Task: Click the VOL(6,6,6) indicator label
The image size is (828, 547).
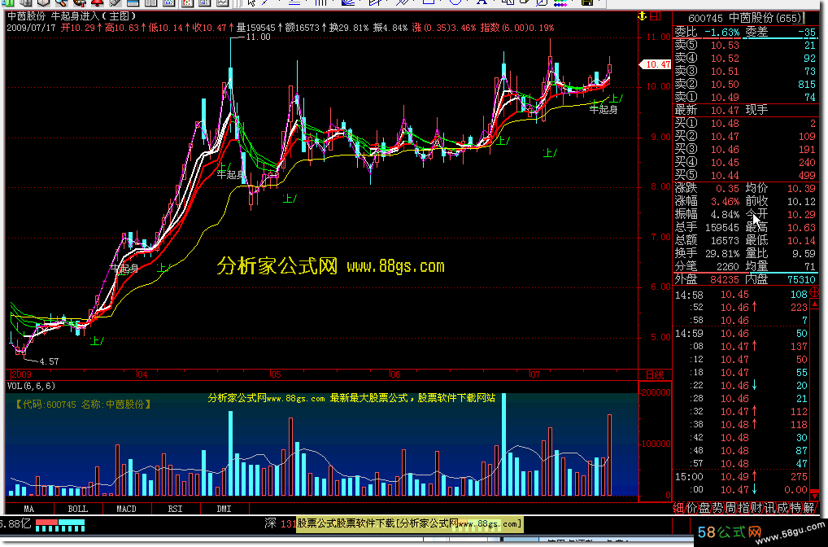Action: 31,387
